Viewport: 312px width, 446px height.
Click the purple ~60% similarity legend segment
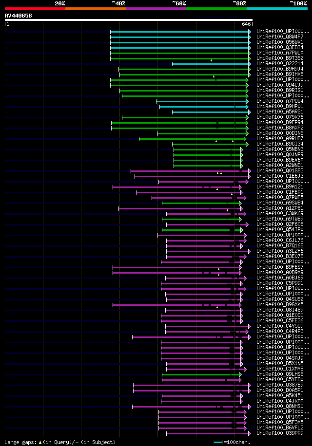[x=156, y=9]
